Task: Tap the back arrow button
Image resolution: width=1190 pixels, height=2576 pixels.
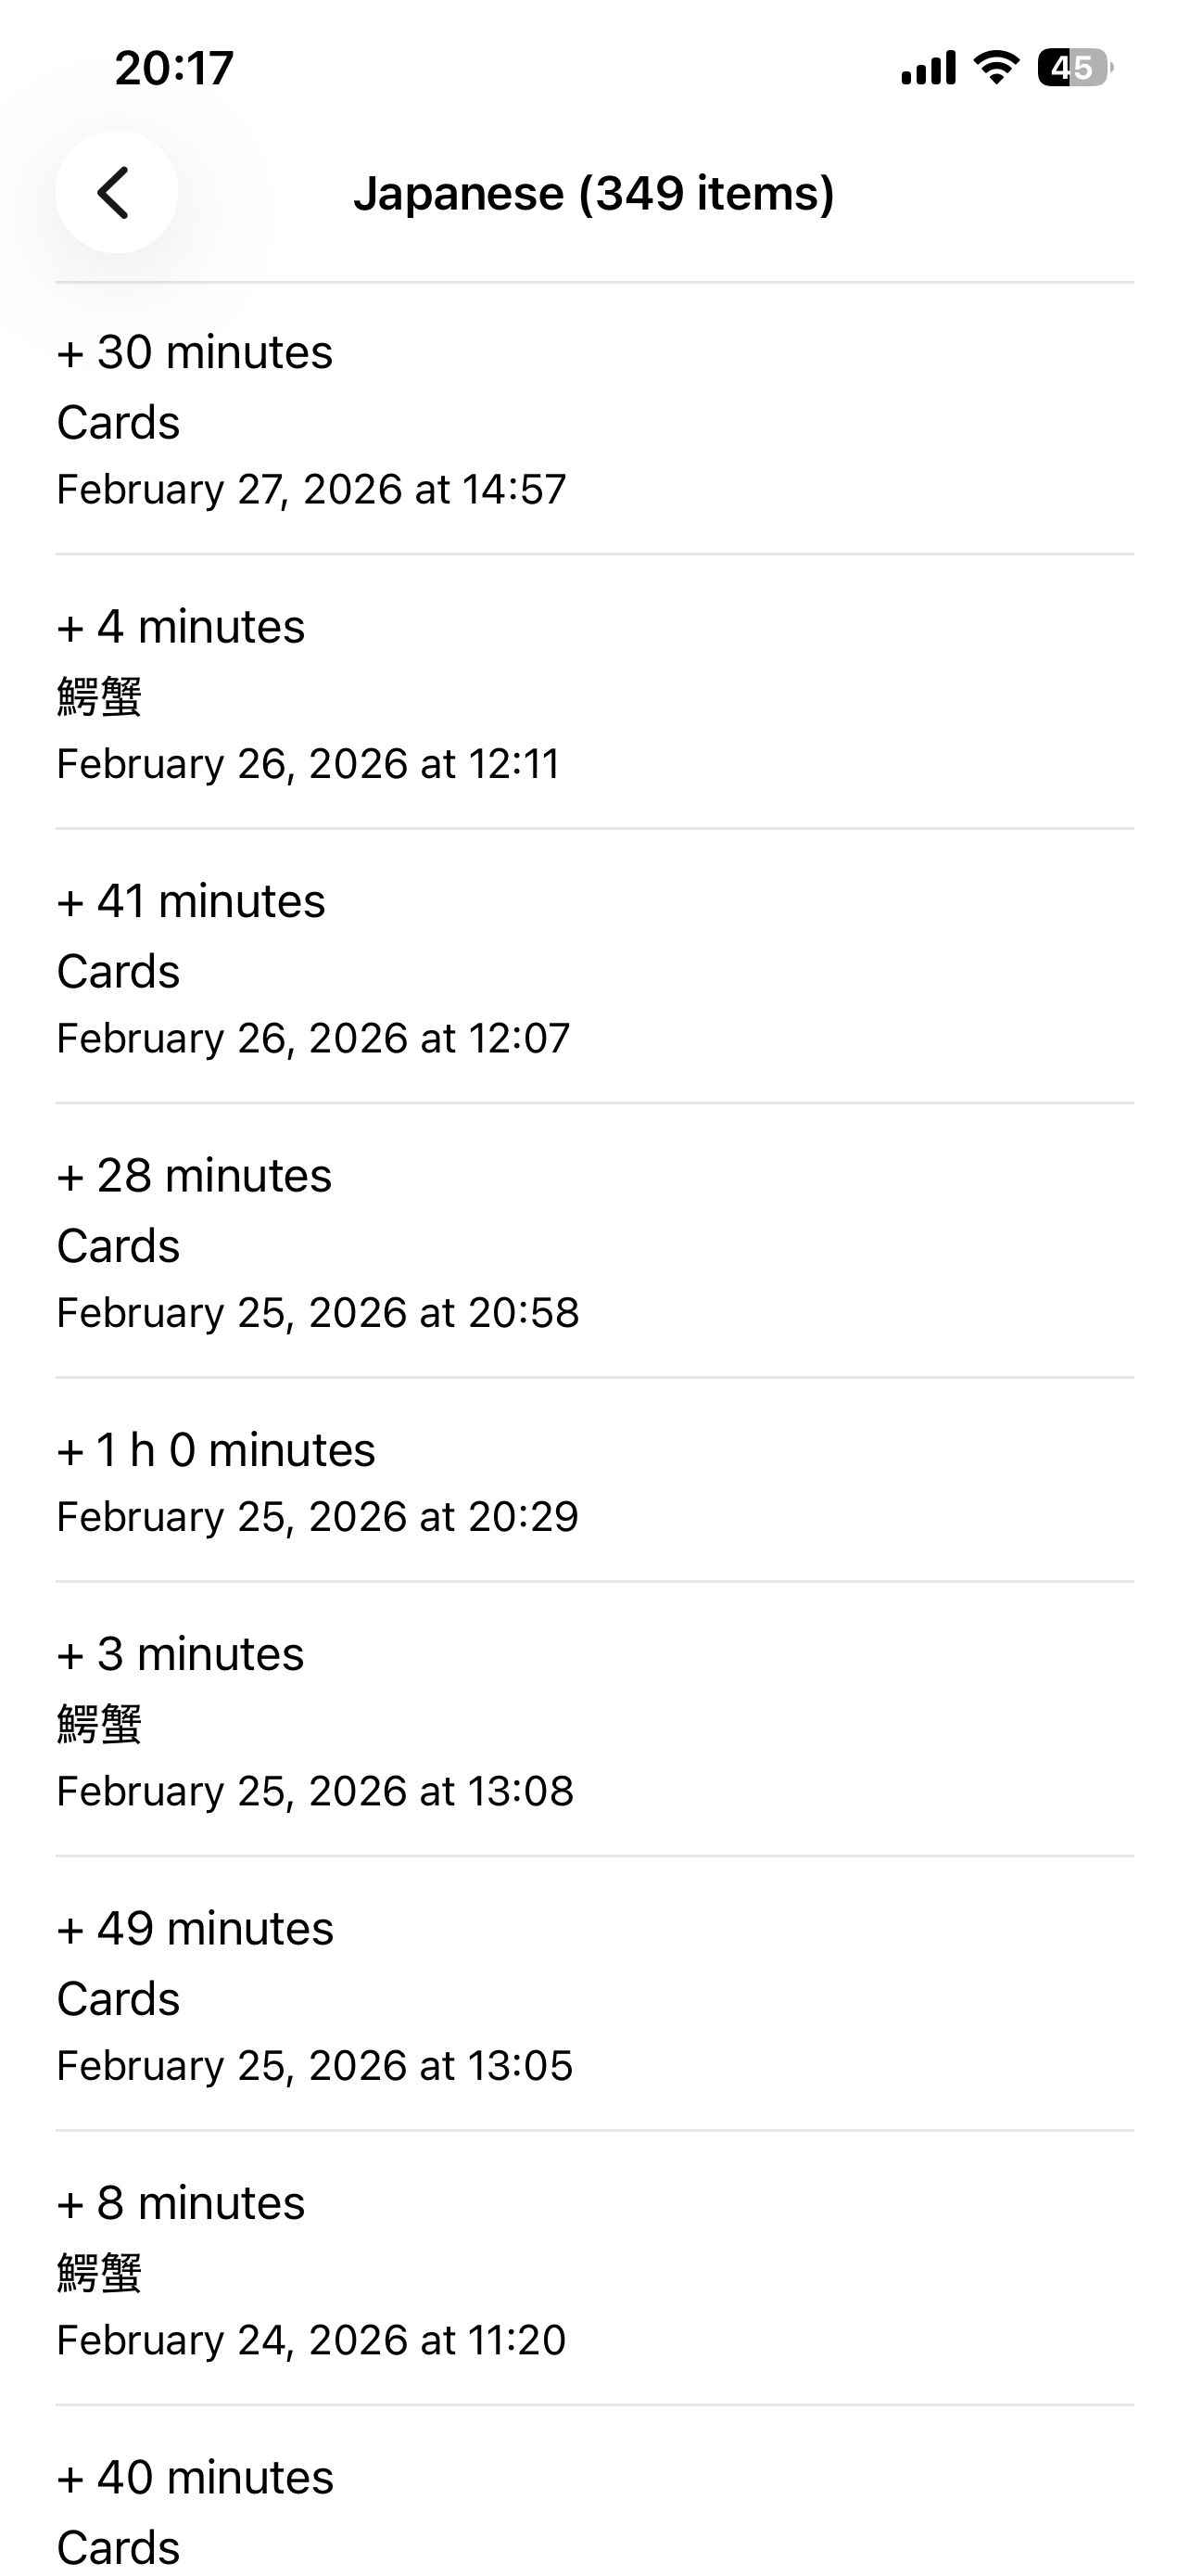Action: 116,192
